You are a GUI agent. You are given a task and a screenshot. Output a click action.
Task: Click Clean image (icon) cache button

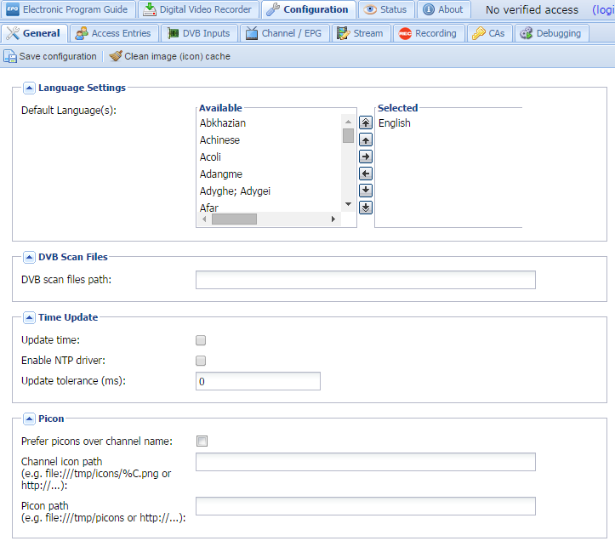pyautogui.click(x=170, y=56)
